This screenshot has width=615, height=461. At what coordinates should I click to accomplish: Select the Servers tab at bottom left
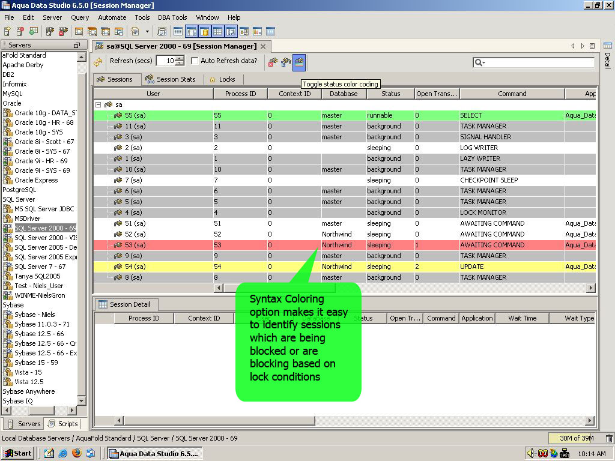click(x=24, y=424)
